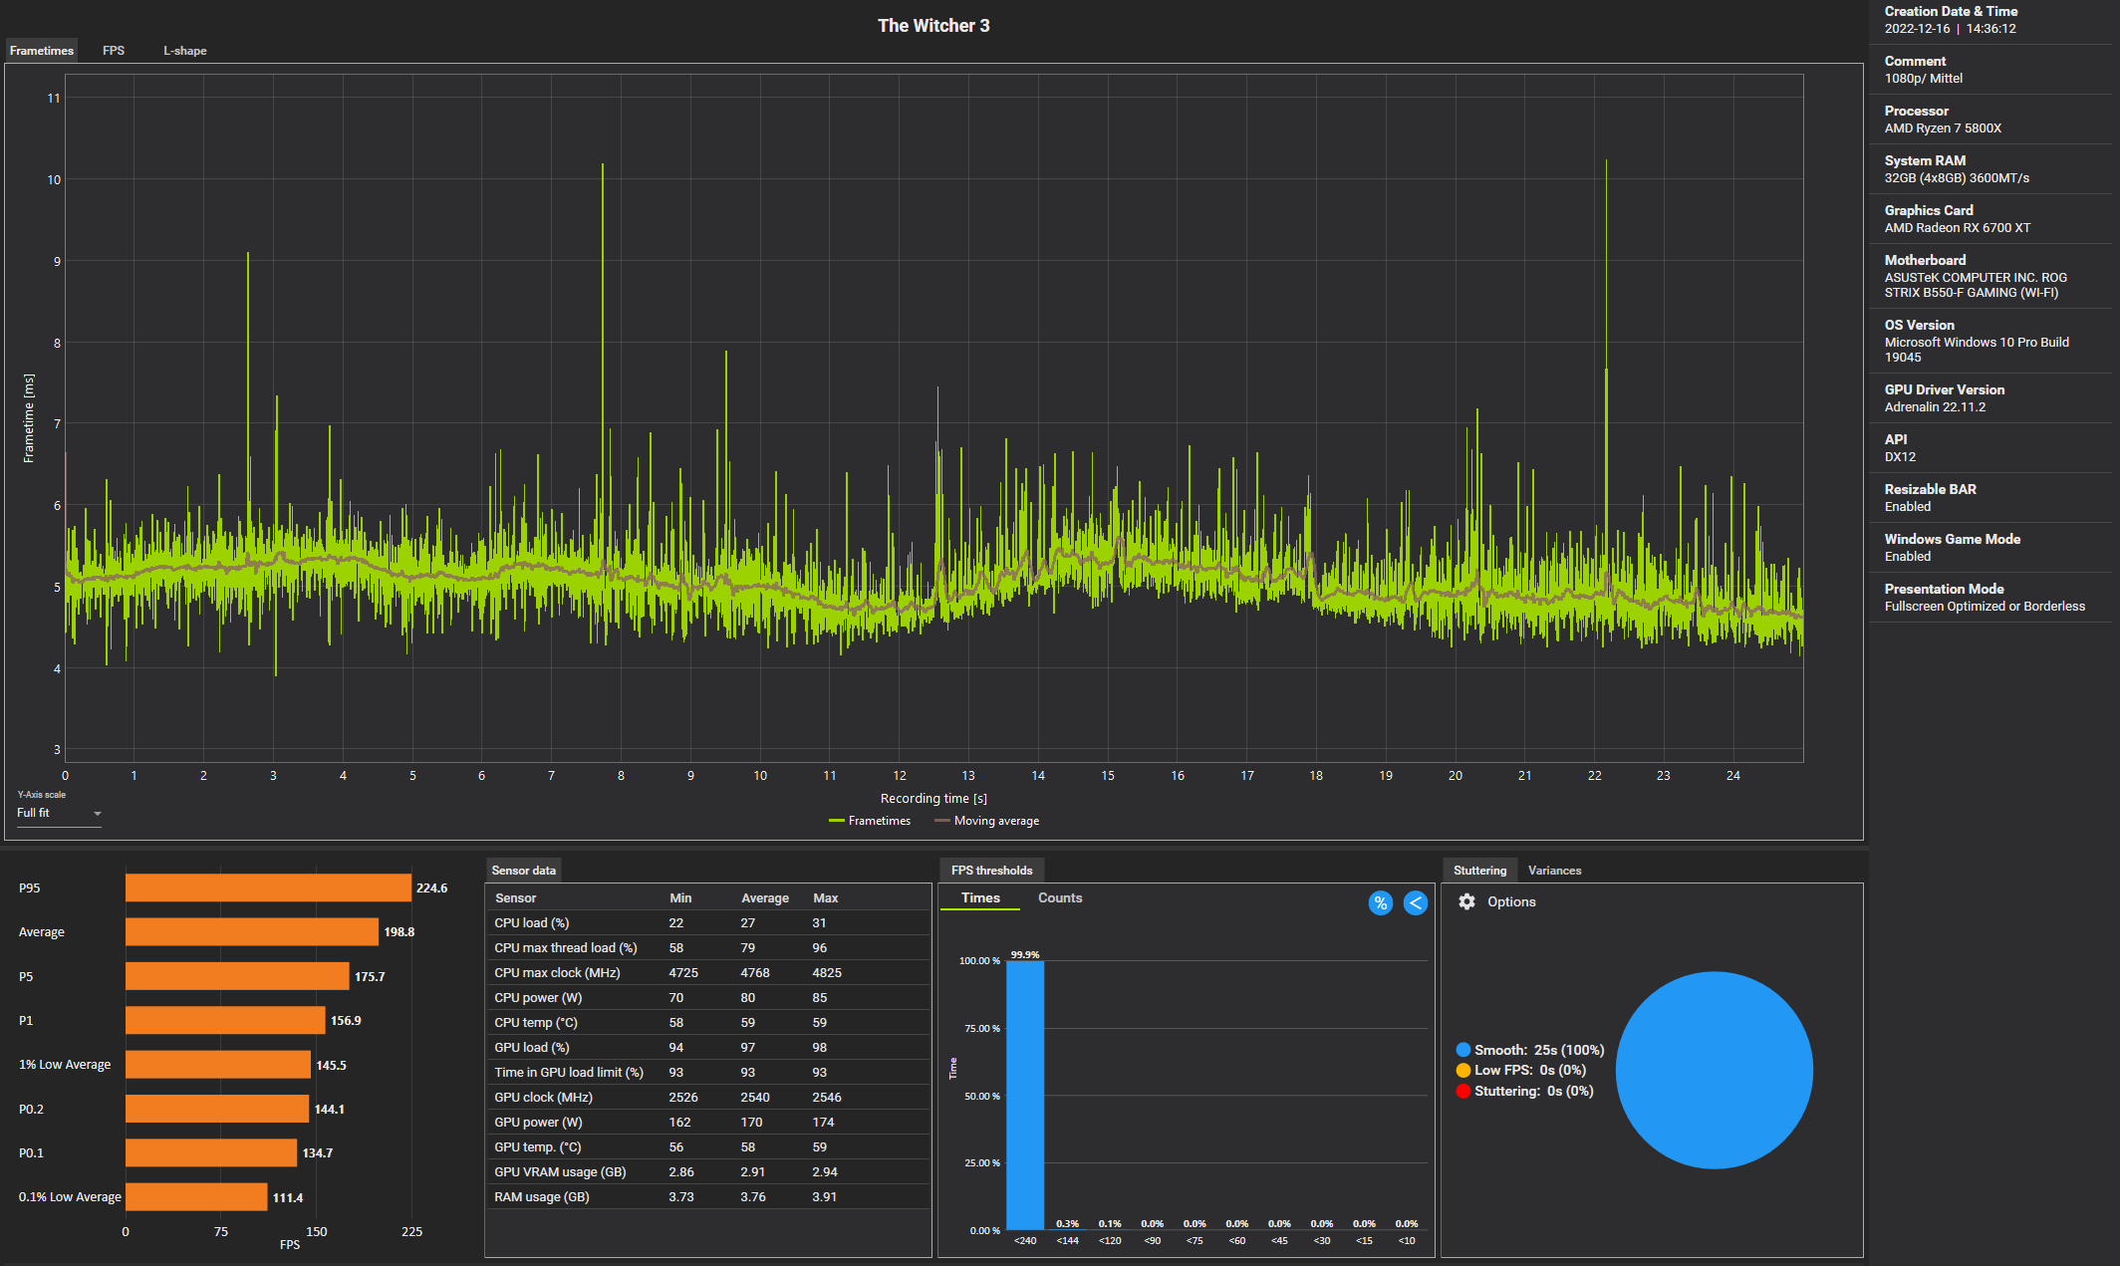Select the CPU temp (°C) row

(x=708, y=1023)
